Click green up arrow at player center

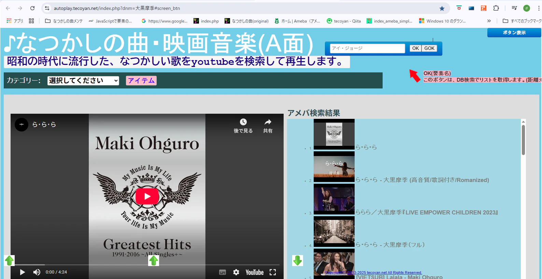(x=154, y=261)
